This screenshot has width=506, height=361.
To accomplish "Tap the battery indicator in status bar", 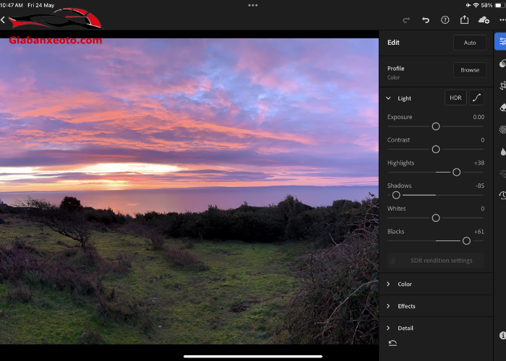I will pyautogui.click(x=500, y=5).
